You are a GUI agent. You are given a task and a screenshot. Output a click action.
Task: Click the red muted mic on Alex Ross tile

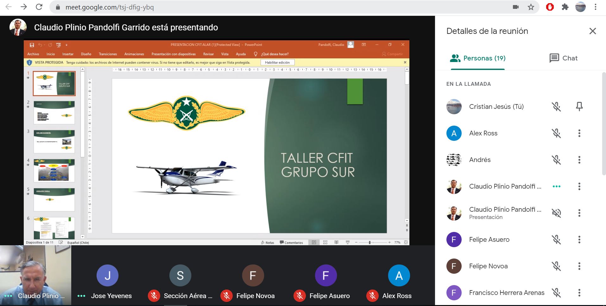(x=372, y=296)
